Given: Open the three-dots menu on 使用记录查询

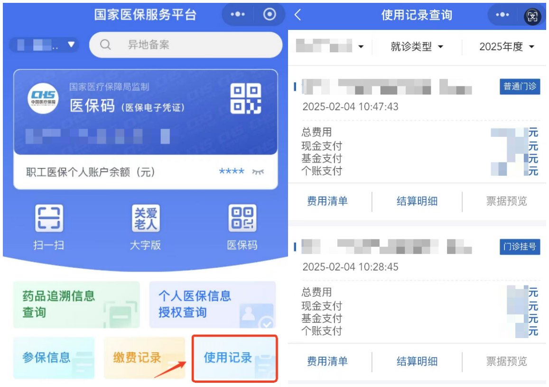Looking at the screenshot, I should (x=502, y=15).
